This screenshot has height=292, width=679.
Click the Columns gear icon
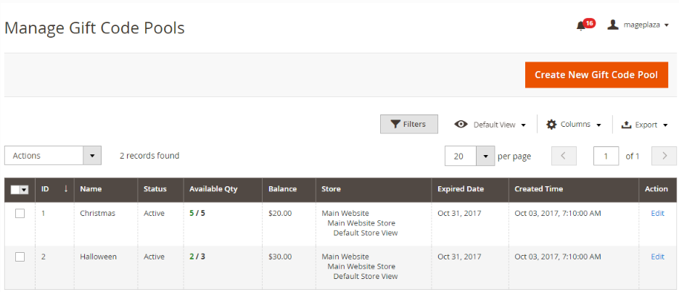551,125
